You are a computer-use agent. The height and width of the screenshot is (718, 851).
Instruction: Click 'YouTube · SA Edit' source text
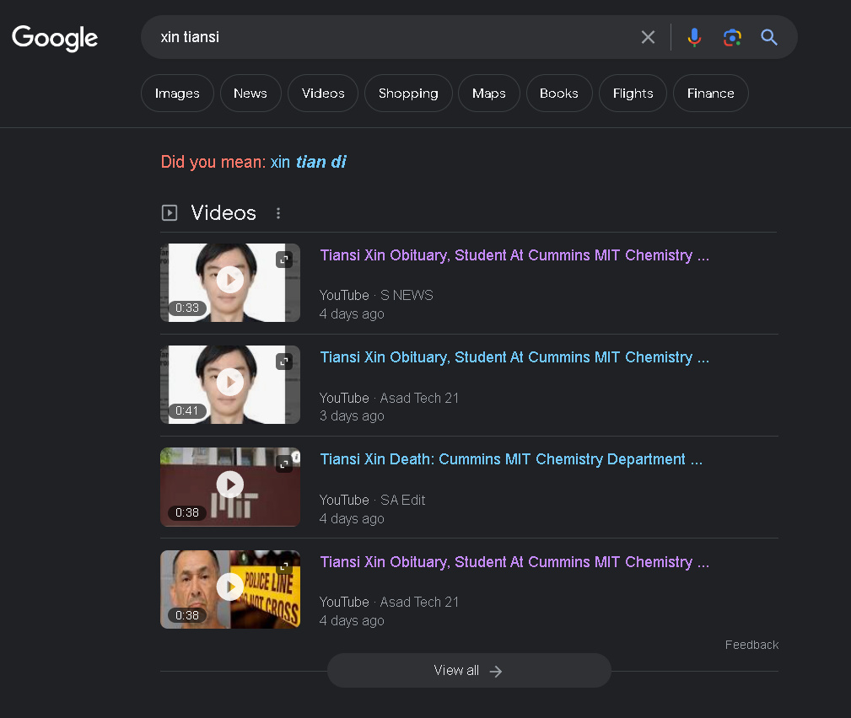tap(372, 500)
